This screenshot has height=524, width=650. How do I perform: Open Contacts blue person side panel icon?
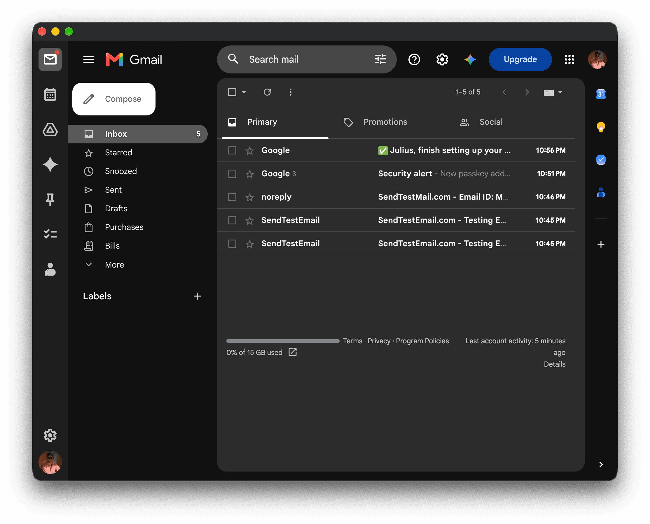click(x=601, y=193)
